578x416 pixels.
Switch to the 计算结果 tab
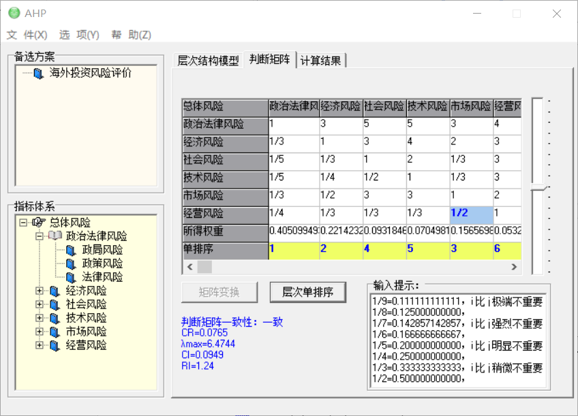point(321,61)
